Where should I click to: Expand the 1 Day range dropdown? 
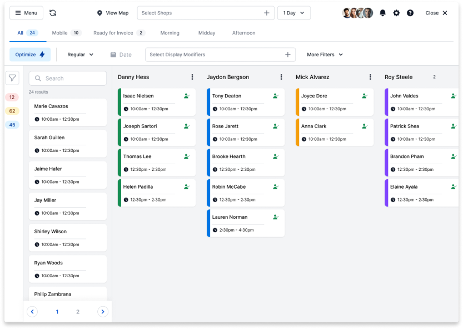tap(293, 13)
